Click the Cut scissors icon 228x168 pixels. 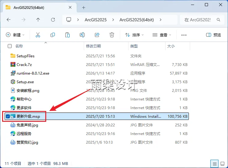(x=38, y=35)
